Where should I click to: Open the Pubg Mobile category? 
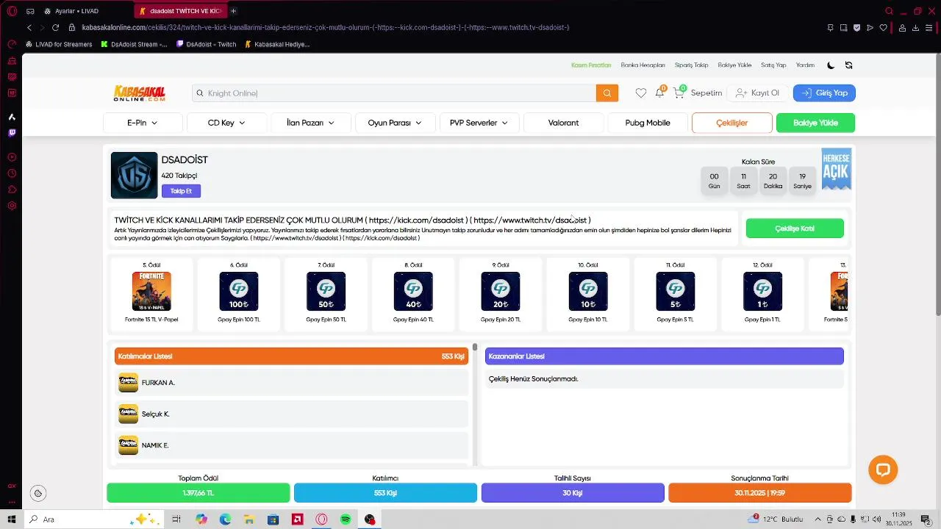click(x=648, y=123)
